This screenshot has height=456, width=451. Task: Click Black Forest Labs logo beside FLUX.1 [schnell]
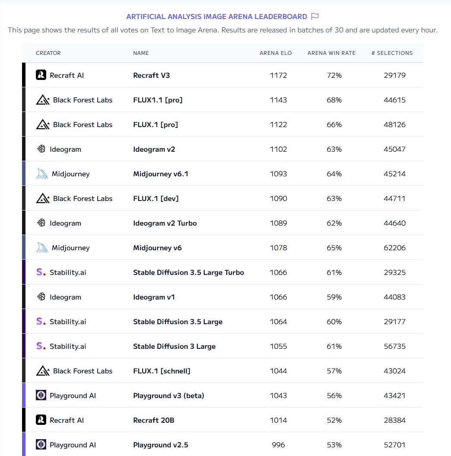point(43,371)
